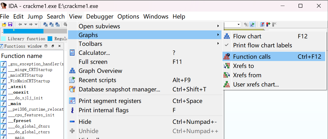Click the Jump back arrow icon
This screenshot has height=139, width=328.
tap(20, 24)
